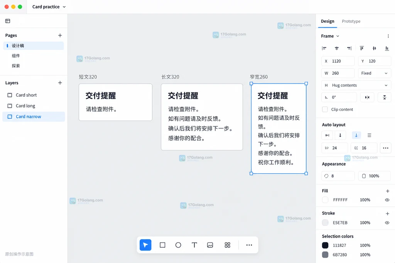Enable Clip content checkbox
Image resolution: width=395 pixels, height=263 pixels.
[325, 109]
